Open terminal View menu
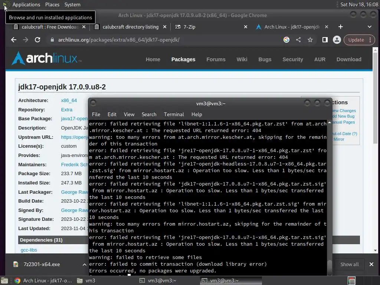The width and height of the screenshot is (380, 285). pyautogui.click(x=129, y=114)
